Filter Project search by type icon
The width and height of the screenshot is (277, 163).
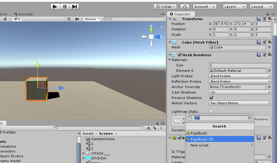pos(148,128)
